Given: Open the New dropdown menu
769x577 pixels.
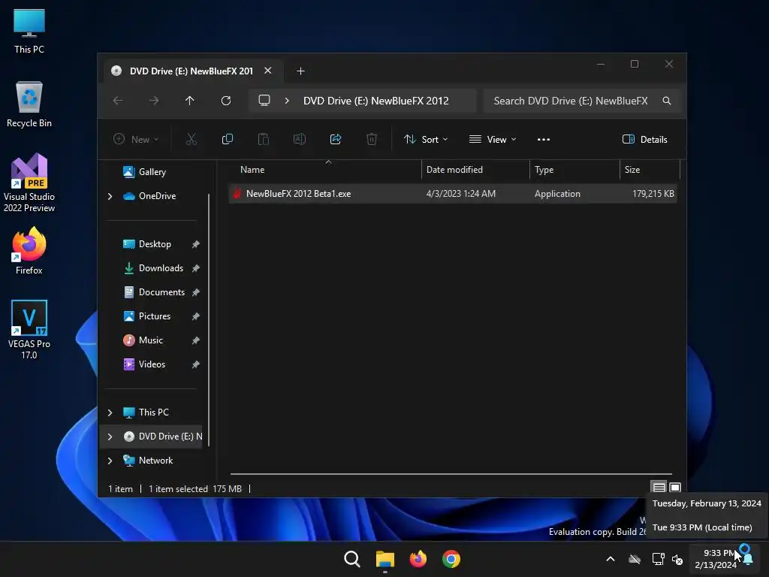Looking at the screenshot, I should (136, 139).
